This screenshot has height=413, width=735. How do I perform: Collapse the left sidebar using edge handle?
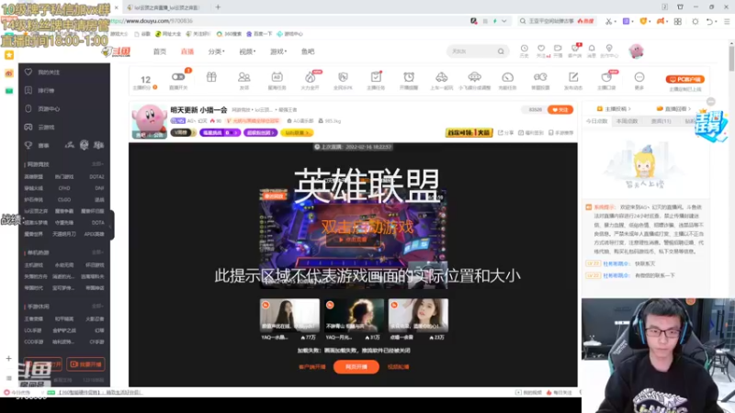(x=111, y=225)
